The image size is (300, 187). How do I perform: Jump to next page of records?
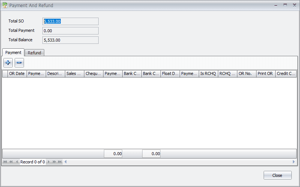pyautogui.click(x=54, y=162)
